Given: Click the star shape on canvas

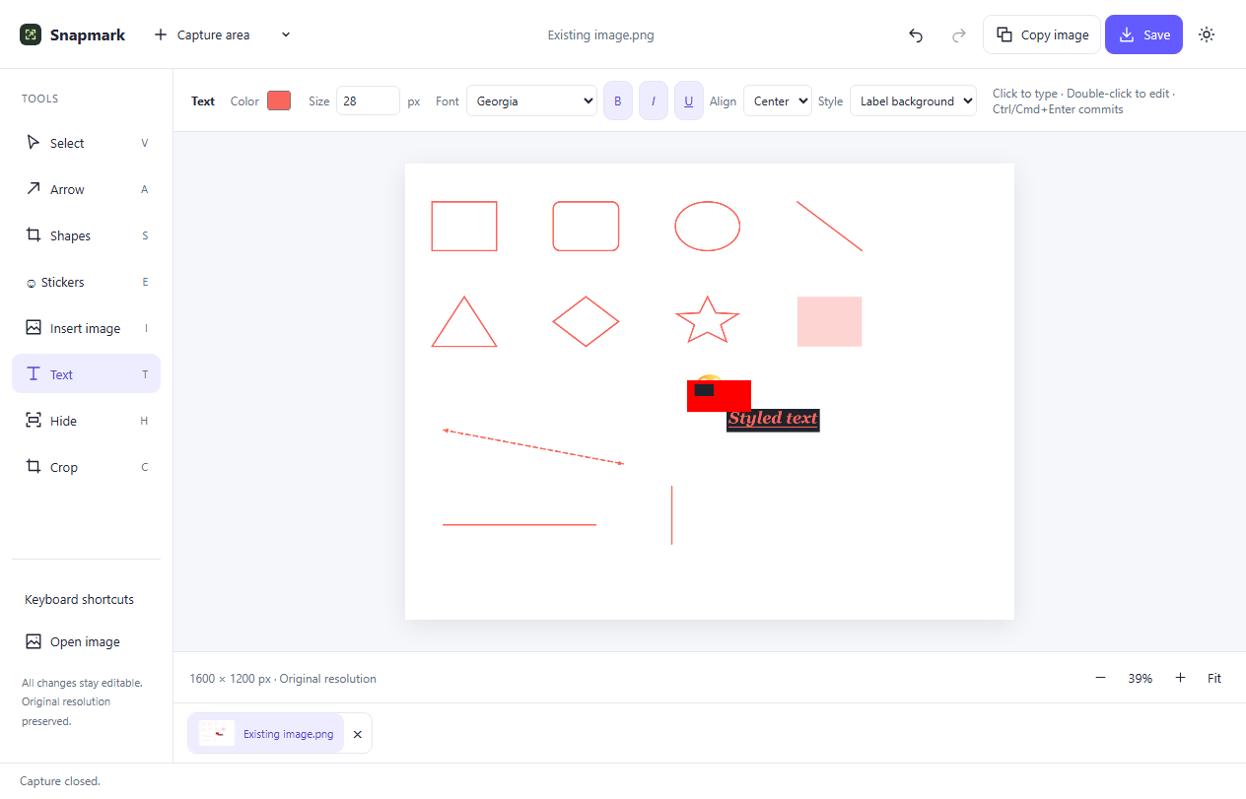Looking at the screenshot, I should 707,320.
